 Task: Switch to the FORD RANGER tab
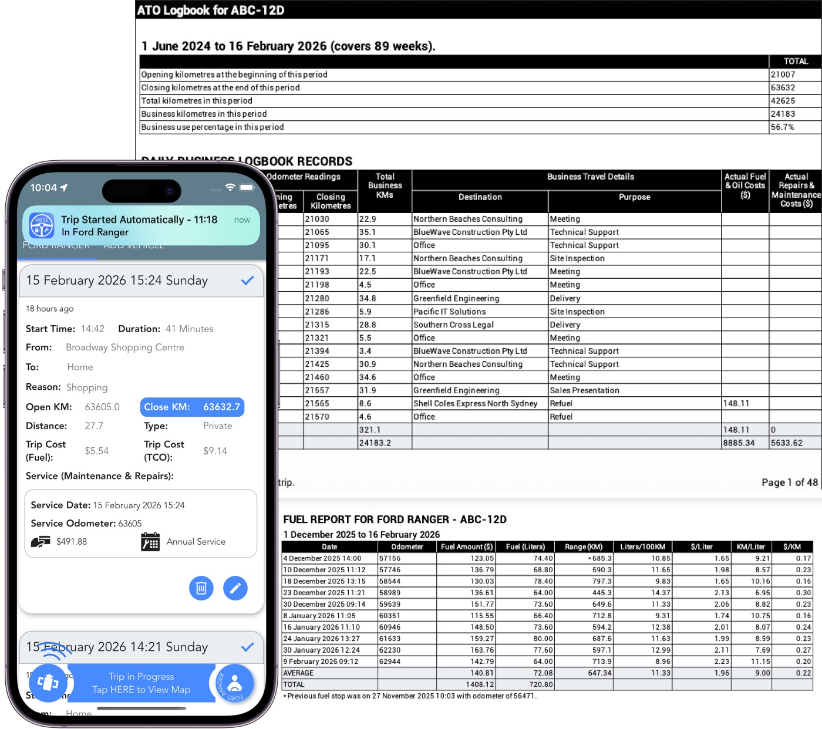pyautogui.click(x=57, y=245)
